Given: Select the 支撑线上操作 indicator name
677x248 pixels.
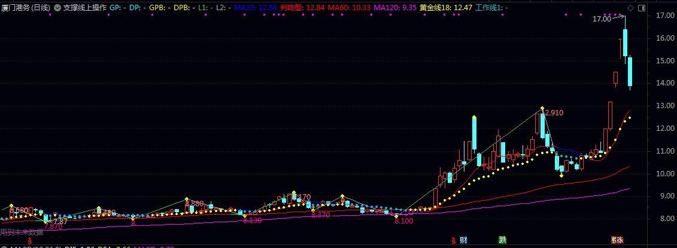Looking at the screenshot, I should coord(84,8).
